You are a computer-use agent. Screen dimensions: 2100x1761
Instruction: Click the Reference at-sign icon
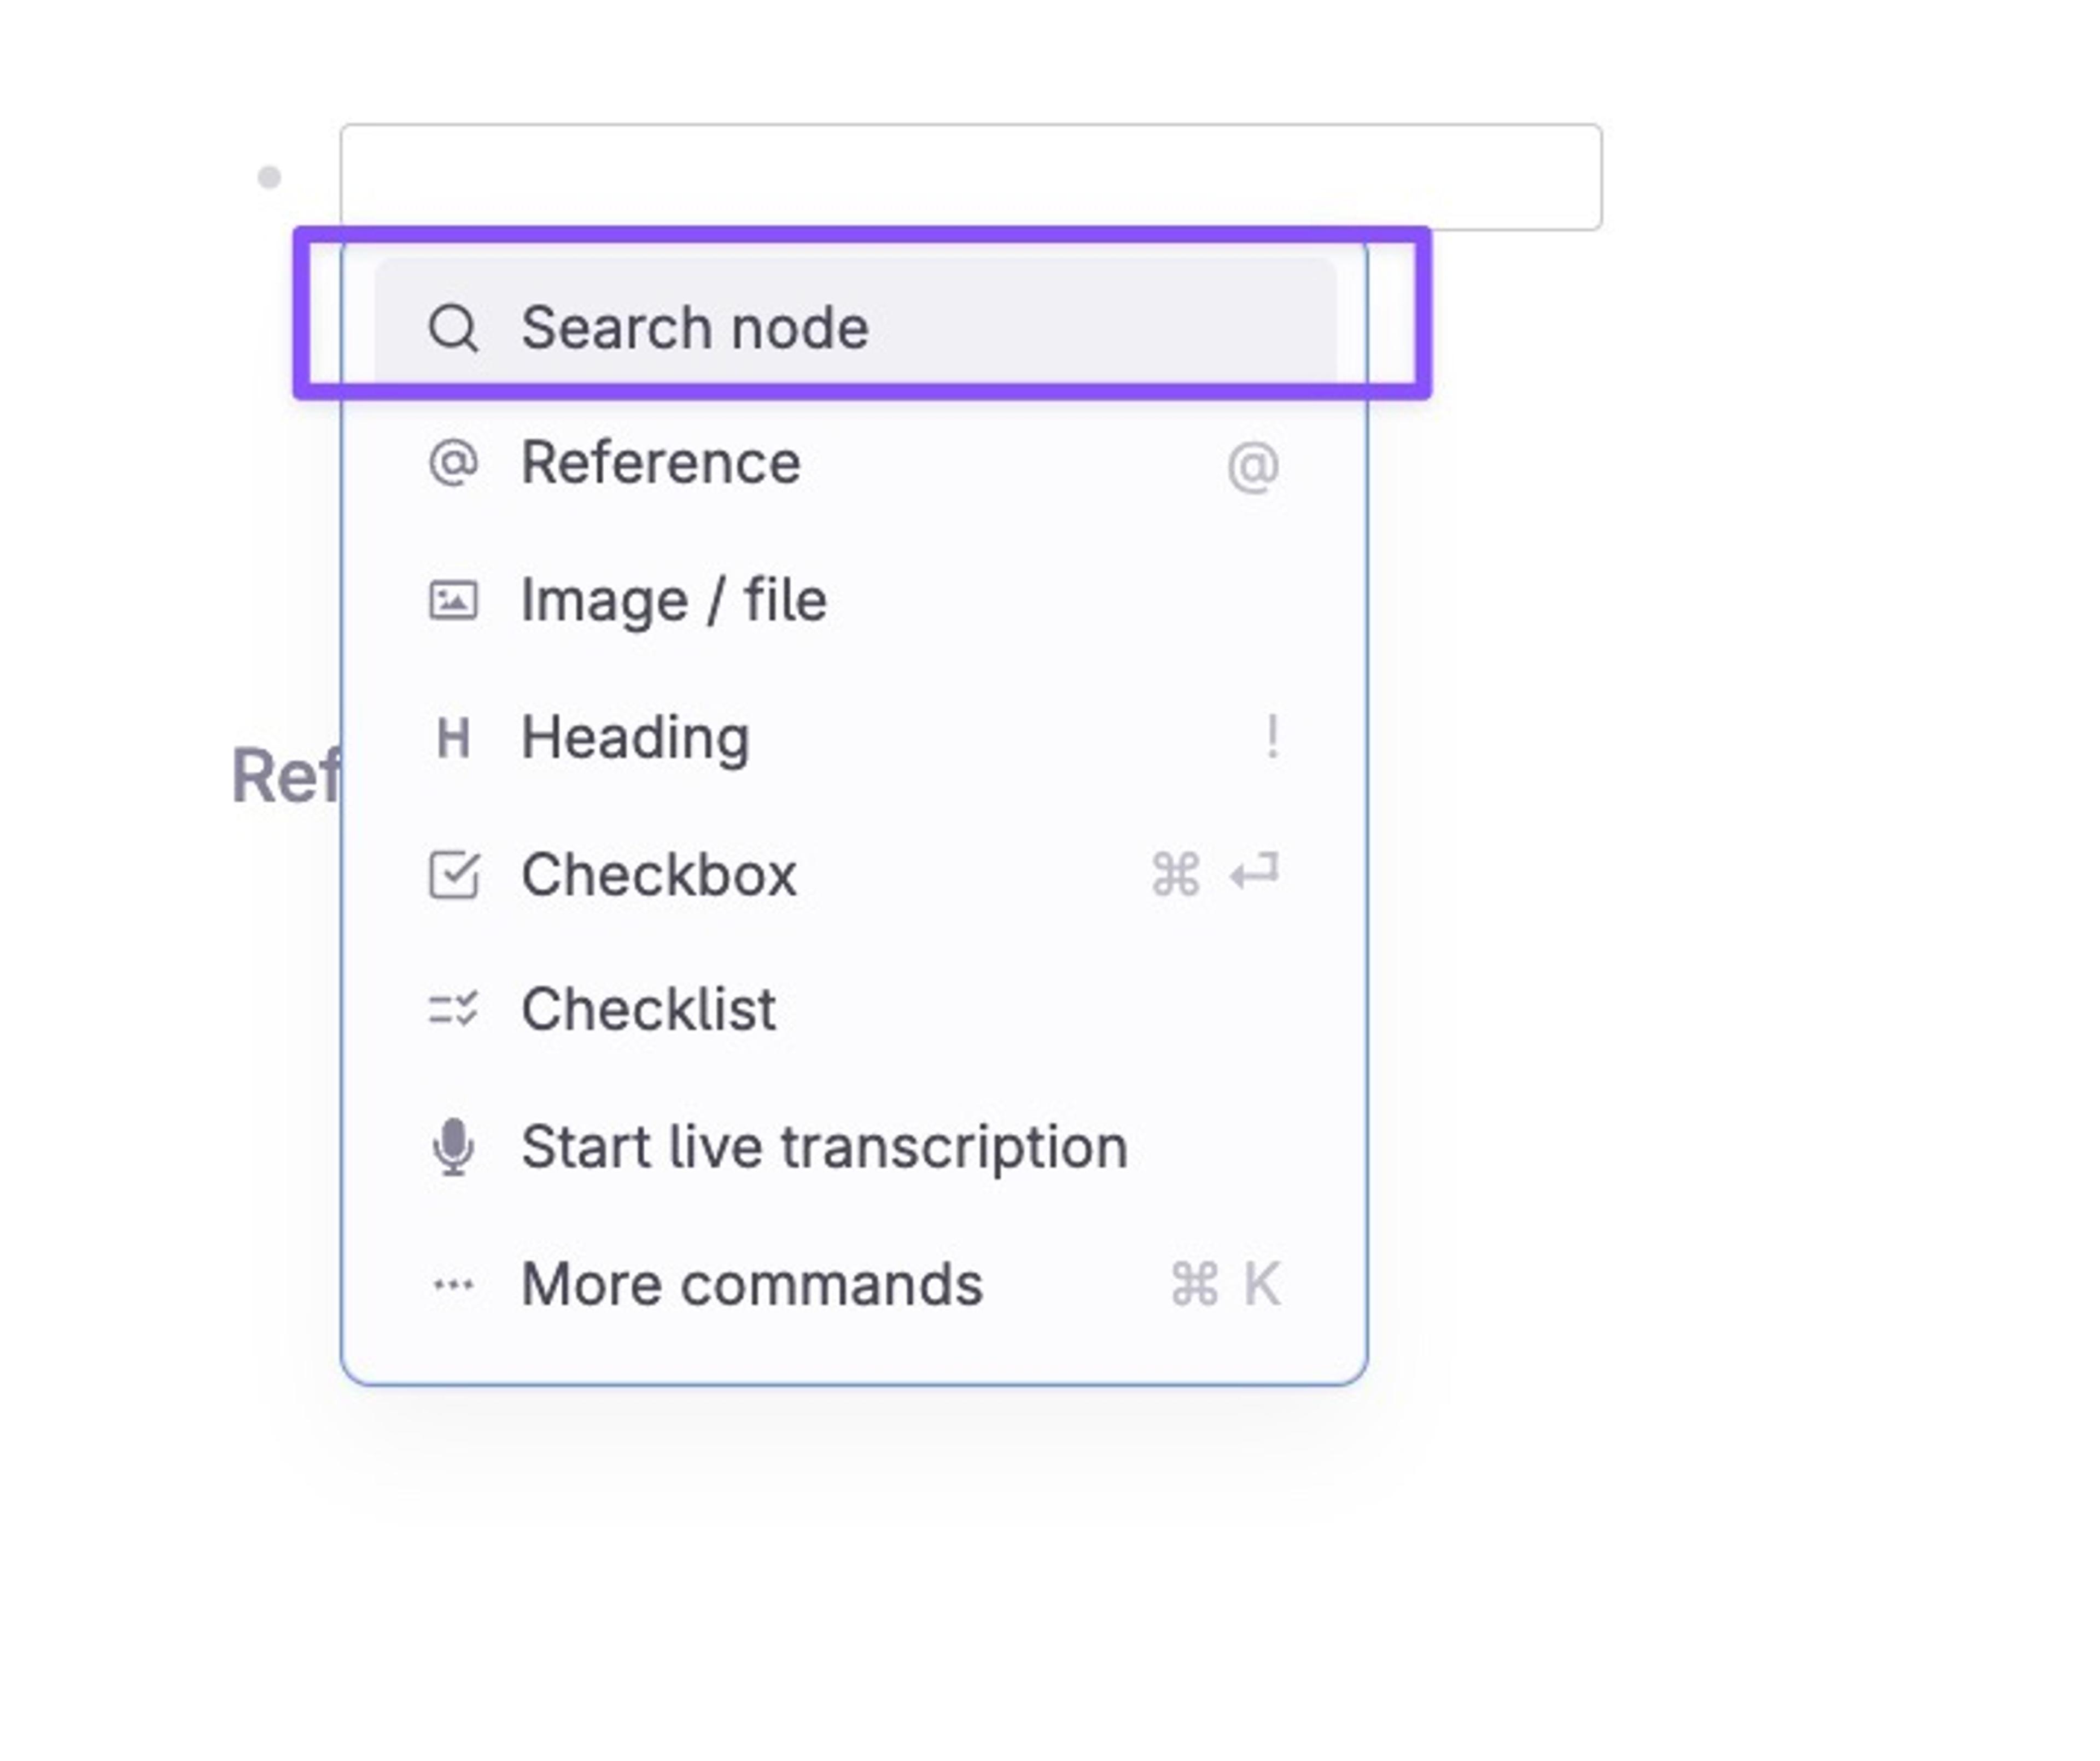pos(453,463)
